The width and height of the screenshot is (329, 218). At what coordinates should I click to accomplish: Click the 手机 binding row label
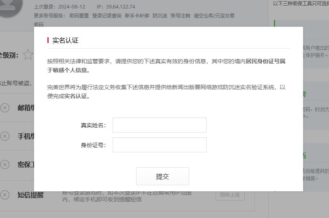pyautogui.click(x=26, y=136)
